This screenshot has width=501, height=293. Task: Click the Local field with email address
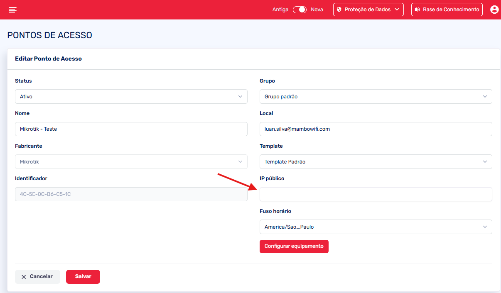tap(376, 129)
